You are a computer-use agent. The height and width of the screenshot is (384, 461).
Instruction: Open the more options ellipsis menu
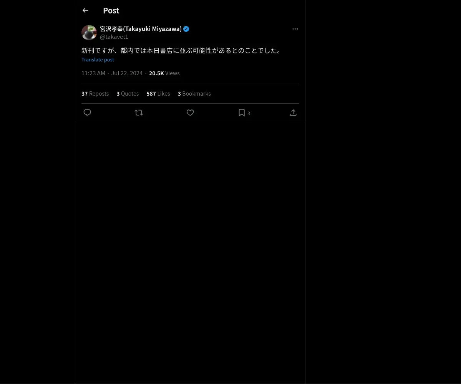tap(295, 29)
